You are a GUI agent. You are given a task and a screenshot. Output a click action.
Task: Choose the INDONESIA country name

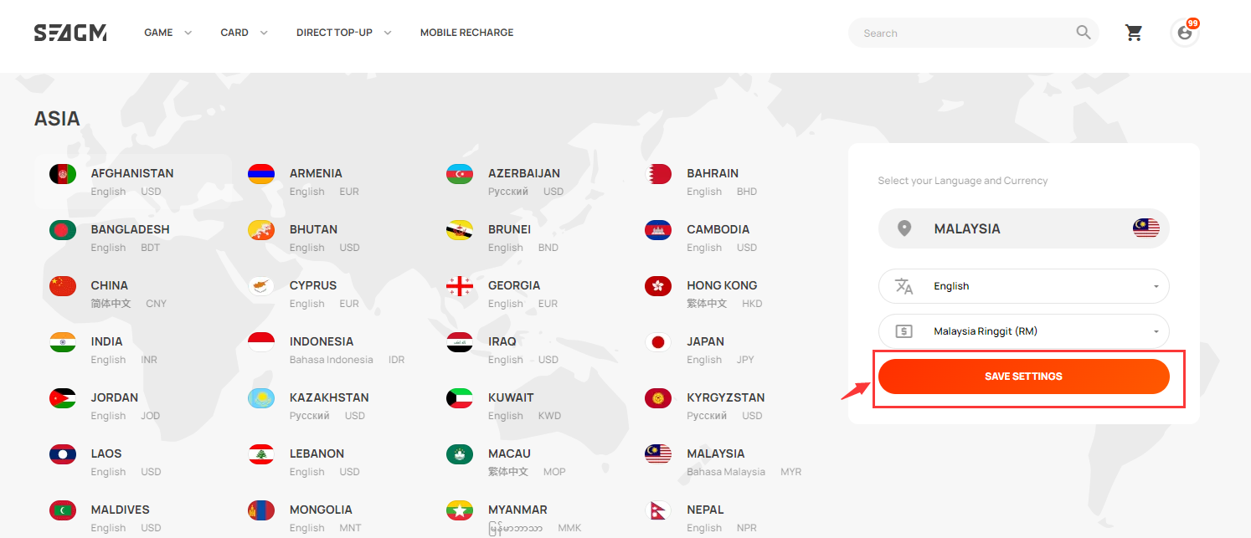322,341
